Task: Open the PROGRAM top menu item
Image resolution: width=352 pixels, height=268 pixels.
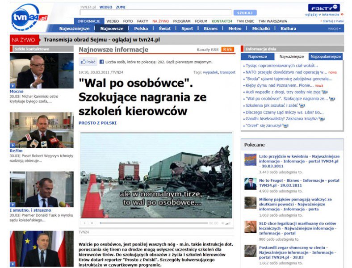Action: pos(182,21)
